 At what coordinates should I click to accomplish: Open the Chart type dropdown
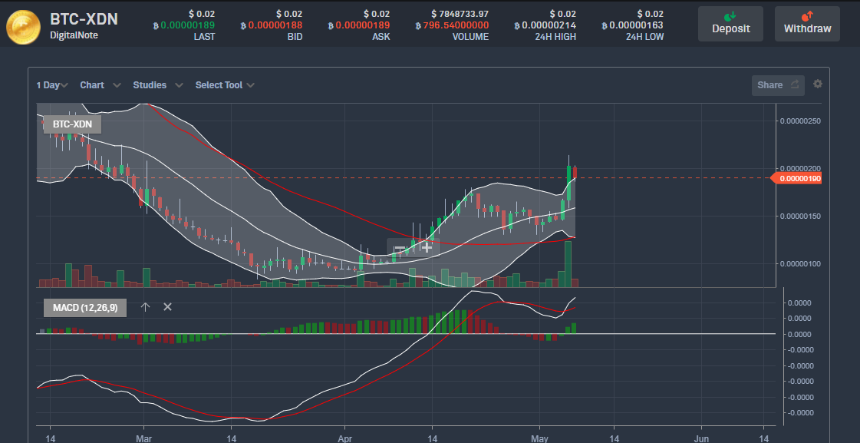[x=100, y=85]
